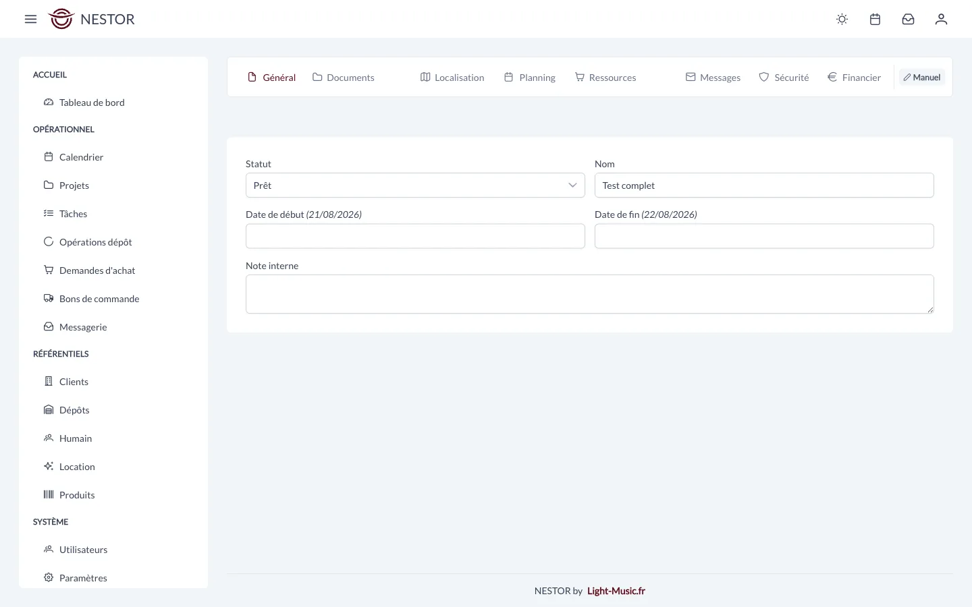Viewport: 972px width, 607px height.
Task: Switch to the Planning tab
Action: (530, 78)
